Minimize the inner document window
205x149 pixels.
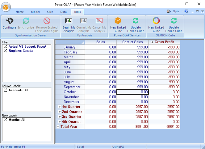(x=192, y=12)
